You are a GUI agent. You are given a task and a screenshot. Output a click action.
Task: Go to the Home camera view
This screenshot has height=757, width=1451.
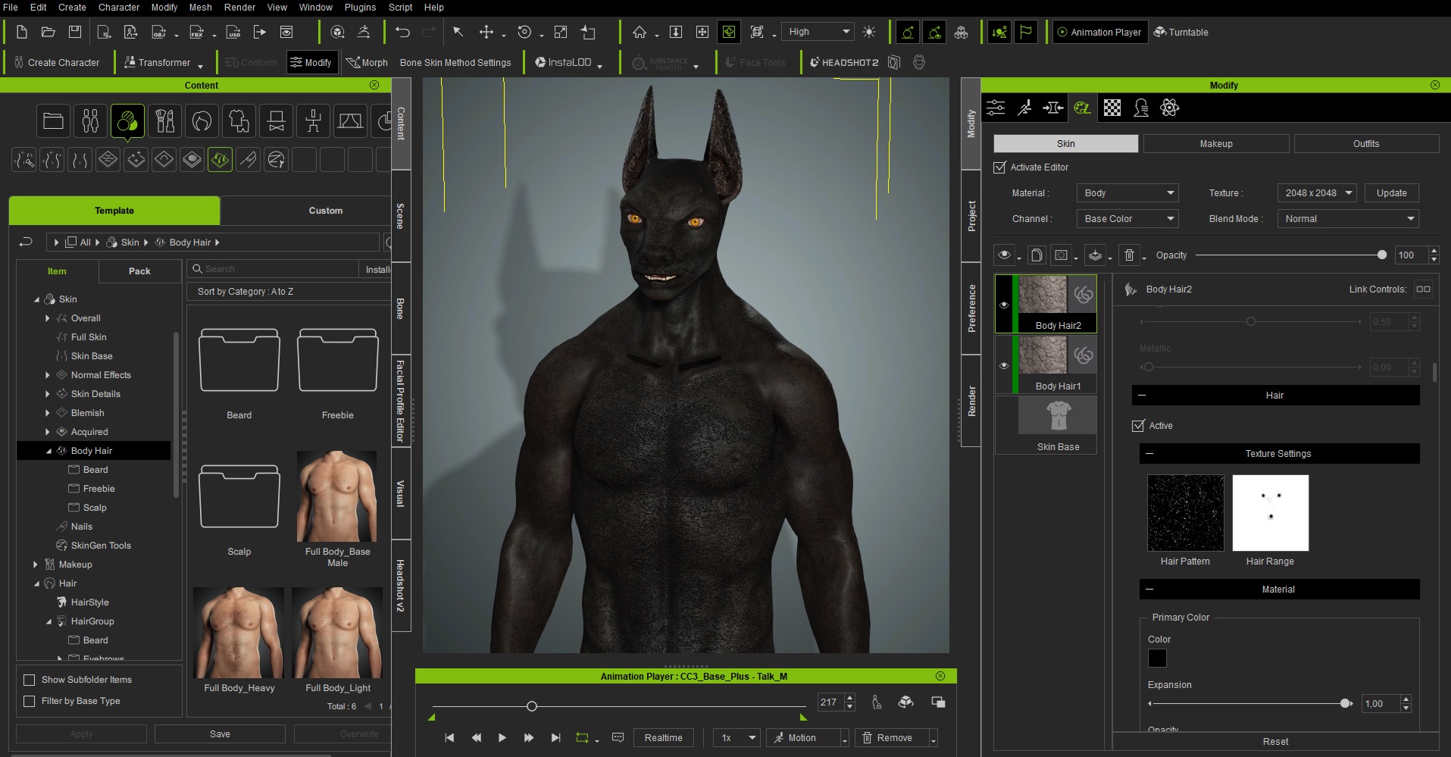(x=640, y=32)
